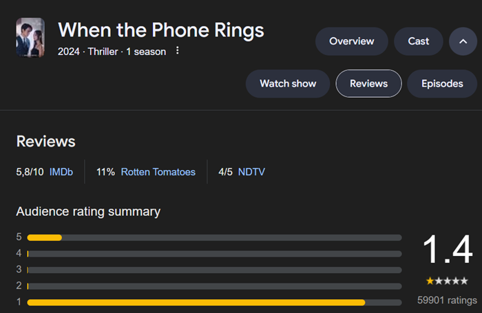Click the 2-star rating bar
This screenshot has height=313, width=482.
click(x=214, y=286)
